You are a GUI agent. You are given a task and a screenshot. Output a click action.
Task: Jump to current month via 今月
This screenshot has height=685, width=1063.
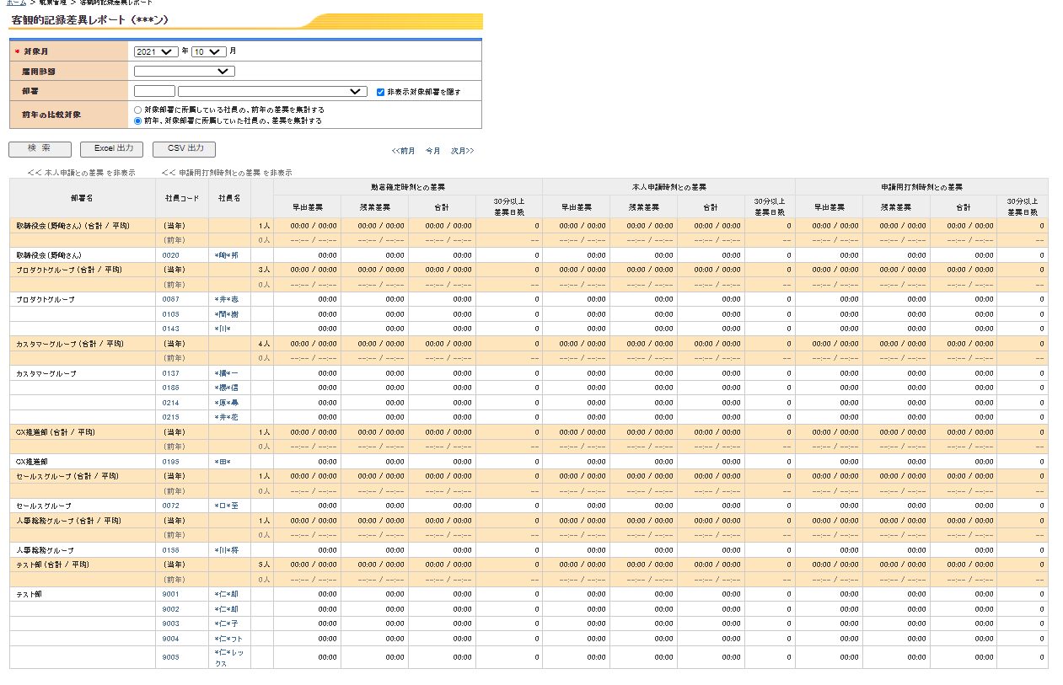[x=432, y=151]
